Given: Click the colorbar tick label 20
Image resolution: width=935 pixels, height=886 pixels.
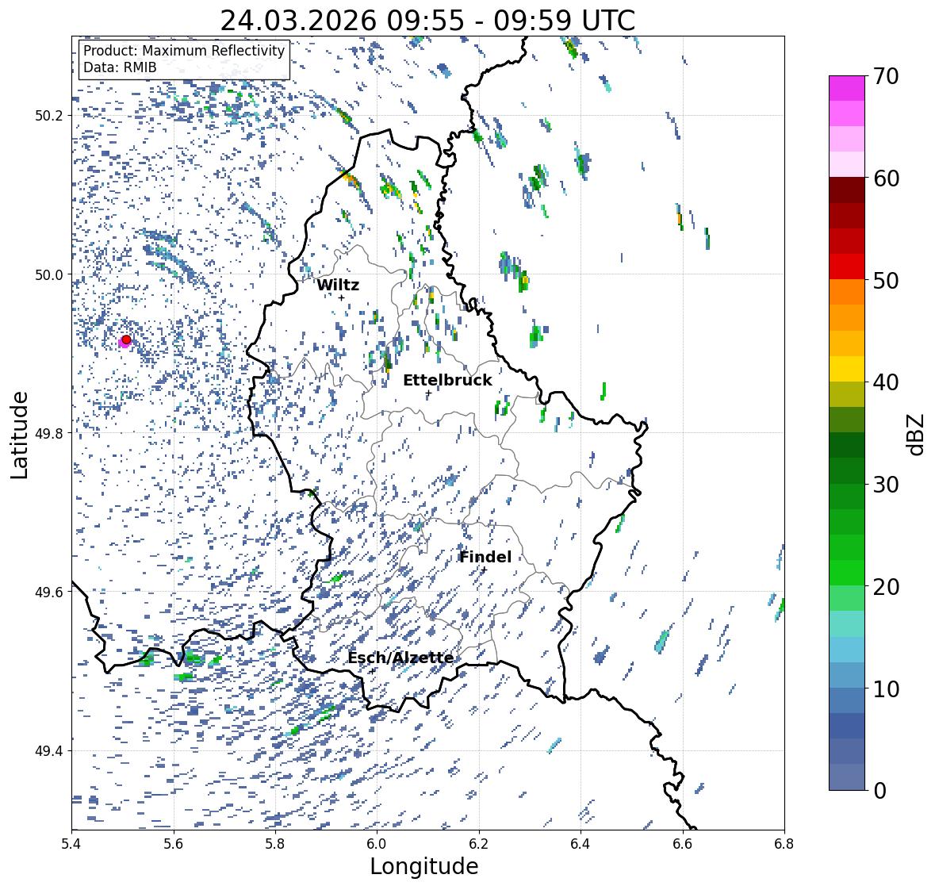Looking at the screenshot, I should click(x=886, y=587).
